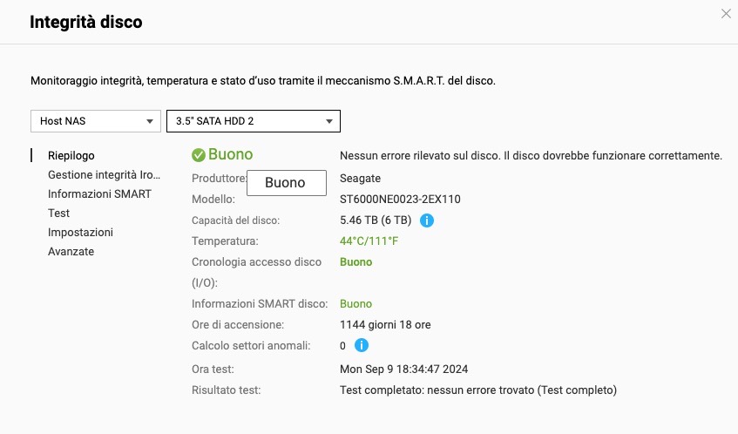Click info icon beside disk capacity

427,220
